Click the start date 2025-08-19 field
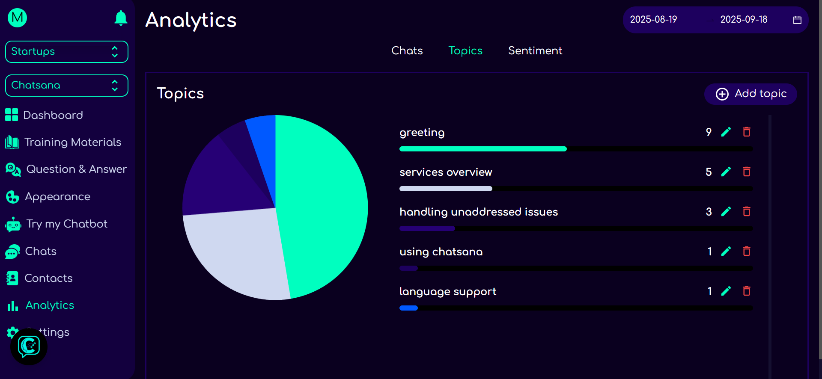The width and height of the screenshot is (822, 379). pos(653,20)
